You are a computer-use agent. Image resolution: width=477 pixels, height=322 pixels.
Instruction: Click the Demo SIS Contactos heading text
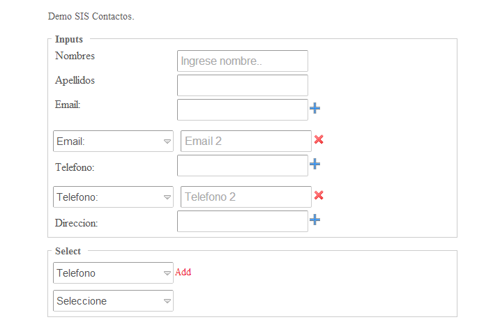[x=91, y=16]
